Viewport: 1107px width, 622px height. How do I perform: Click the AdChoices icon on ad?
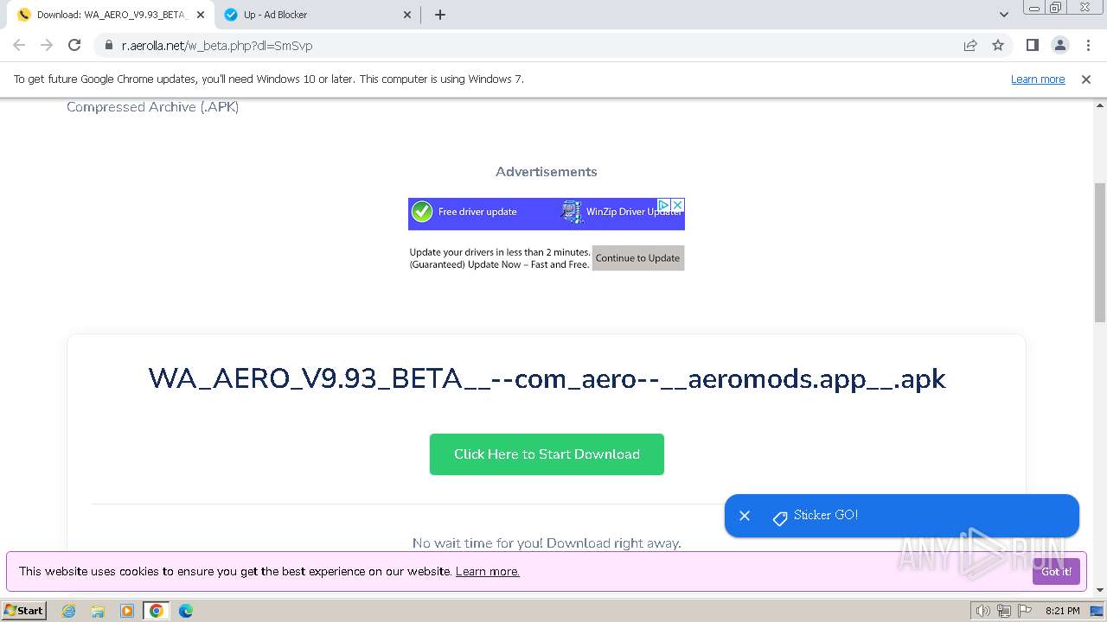point(663,205)
